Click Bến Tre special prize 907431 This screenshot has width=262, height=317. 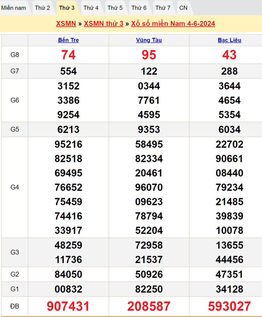68,306
